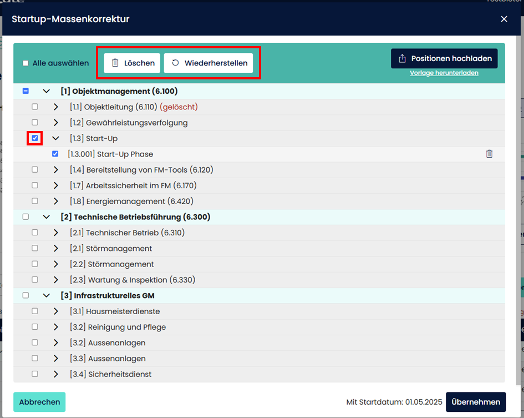The height and width of the screenshot is (418, 524).
Task: Select the [3.4] Sicherheitsdienst checkbox
Action: click(x=35, y=374)
